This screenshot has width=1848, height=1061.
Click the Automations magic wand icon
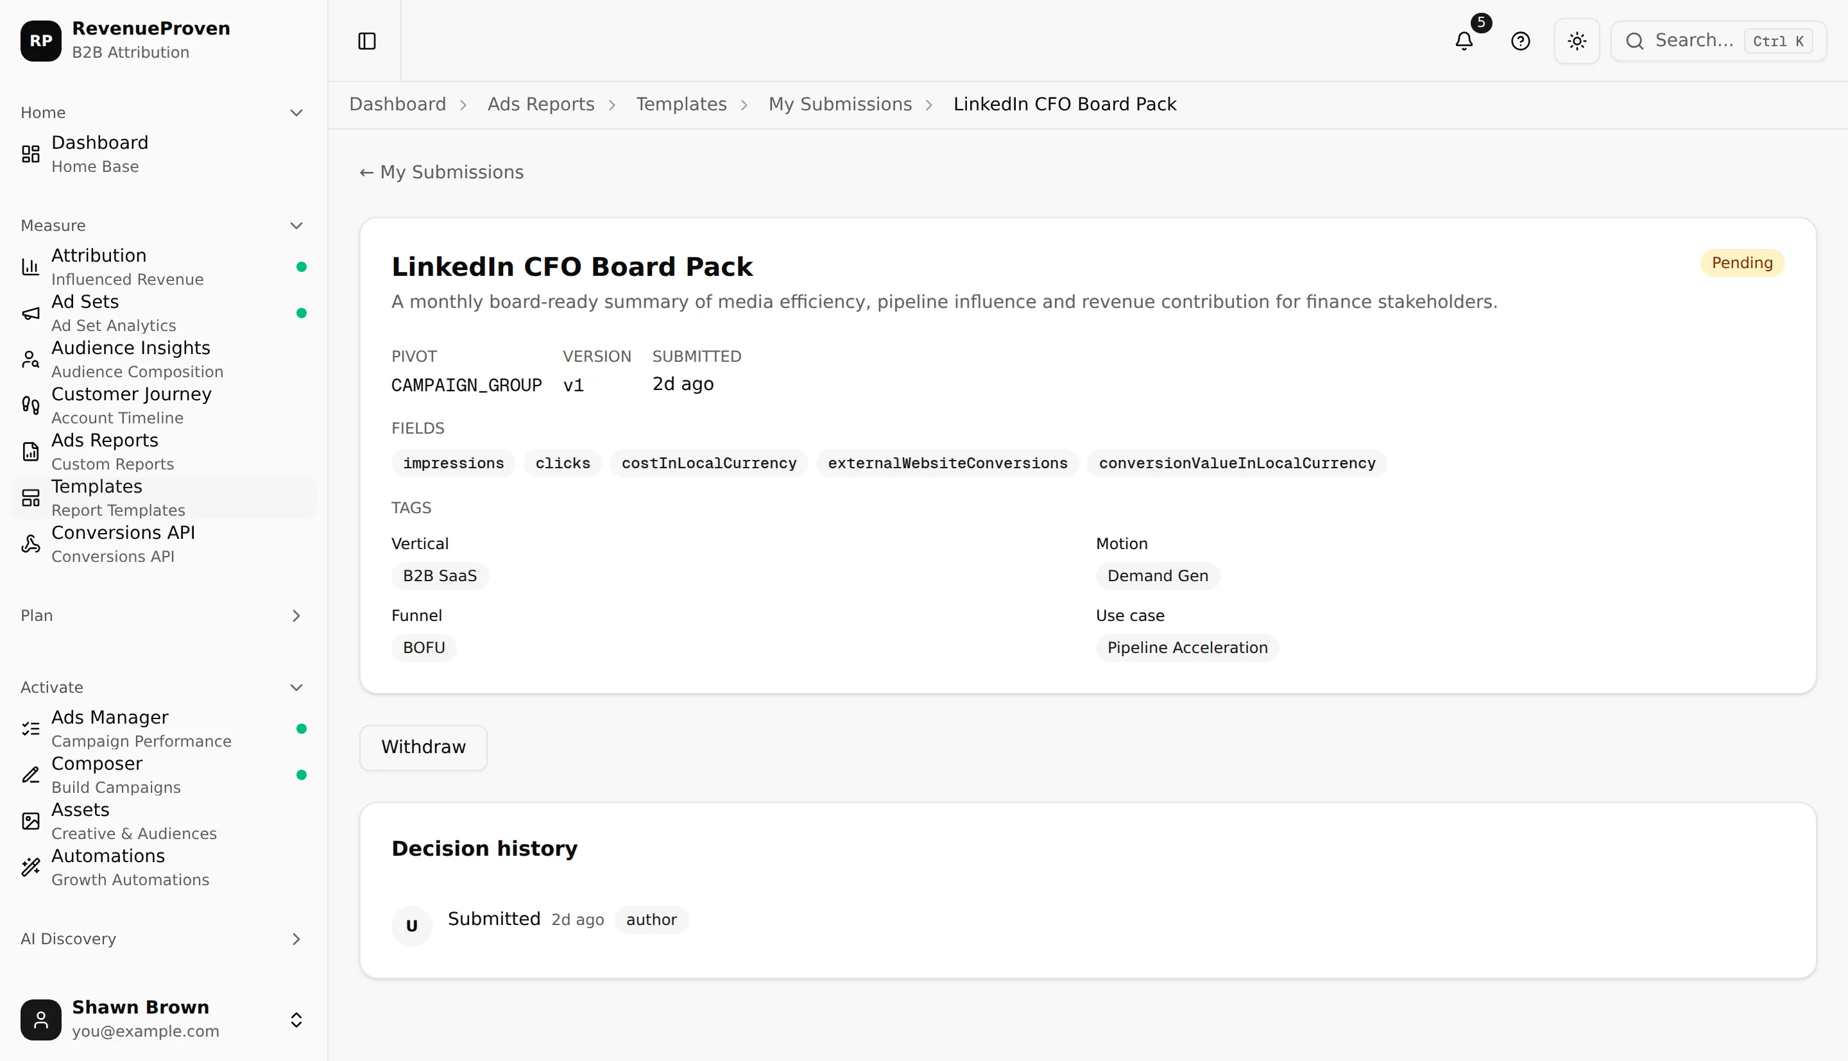click(x=31, y=867)
